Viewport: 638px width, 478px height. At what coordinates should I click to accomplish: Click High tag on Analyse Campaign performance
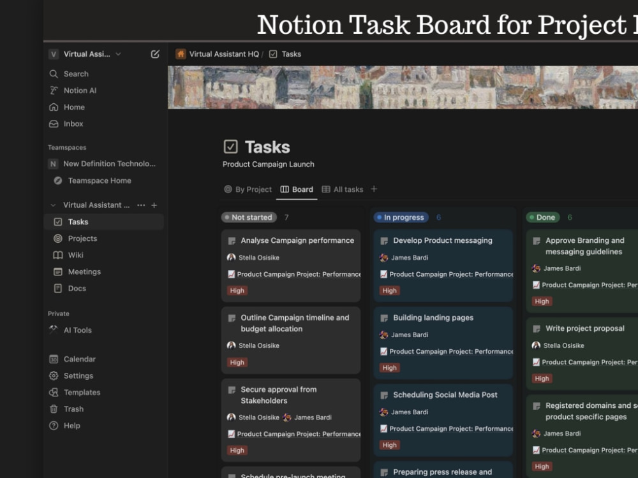pos(237,291)
